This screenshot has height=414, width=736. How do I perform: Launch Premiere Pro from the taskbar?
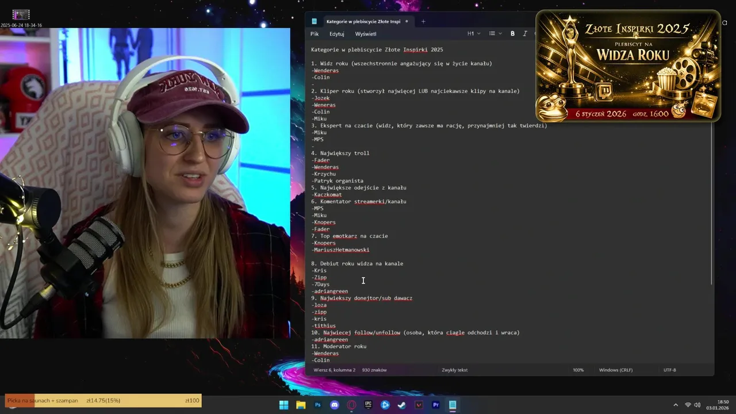point(436,405)
